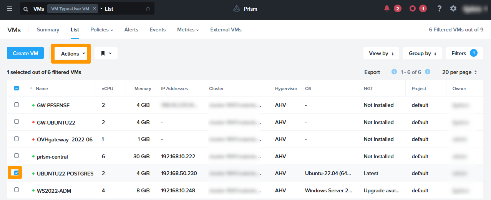Screen dimensions: 491x200
Task: Open the hamburger main menu
Action: coord(10,8)
